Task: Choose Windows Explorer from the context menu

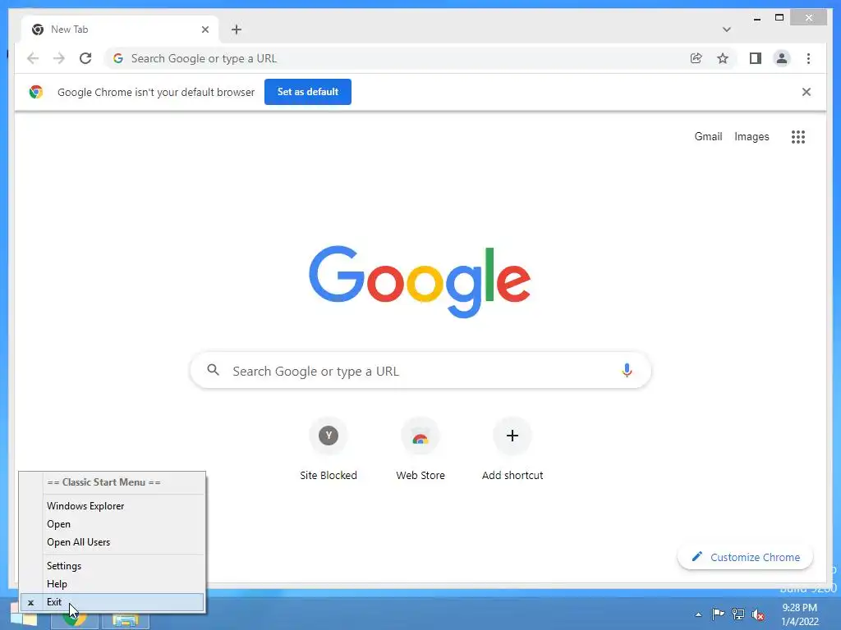Action: 112,505
